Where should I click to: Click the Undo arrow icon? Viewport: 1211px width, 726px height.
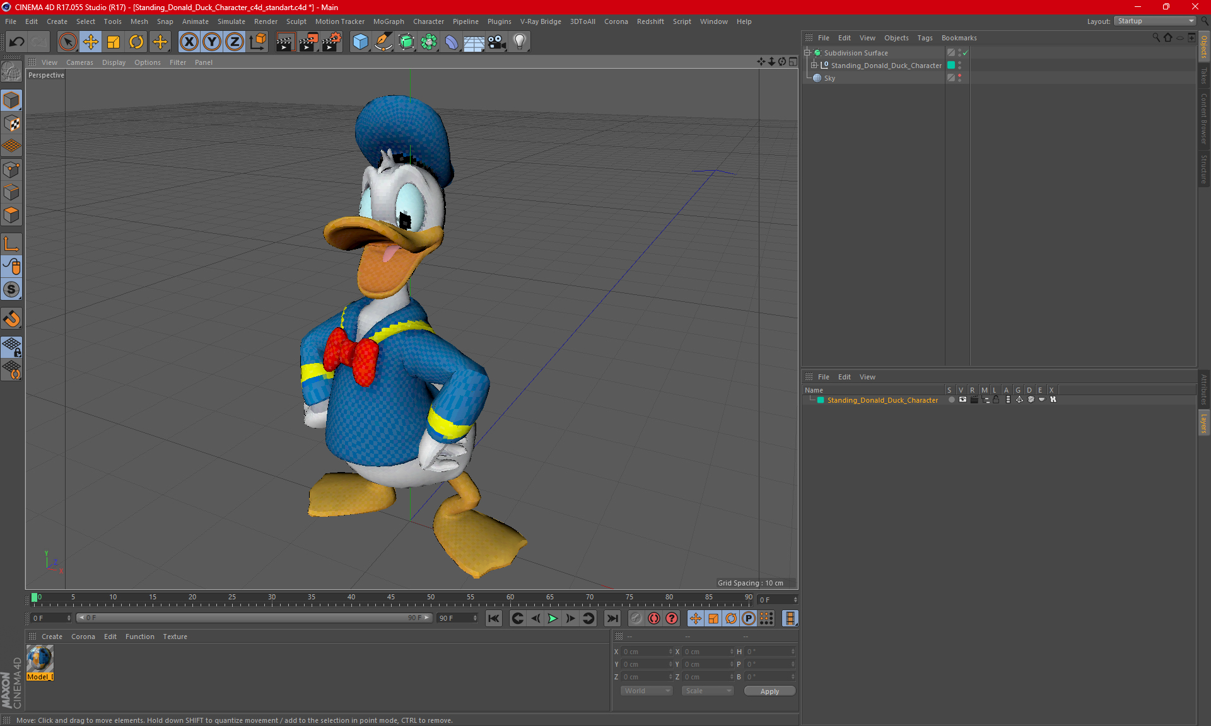[x=16, y=42]
